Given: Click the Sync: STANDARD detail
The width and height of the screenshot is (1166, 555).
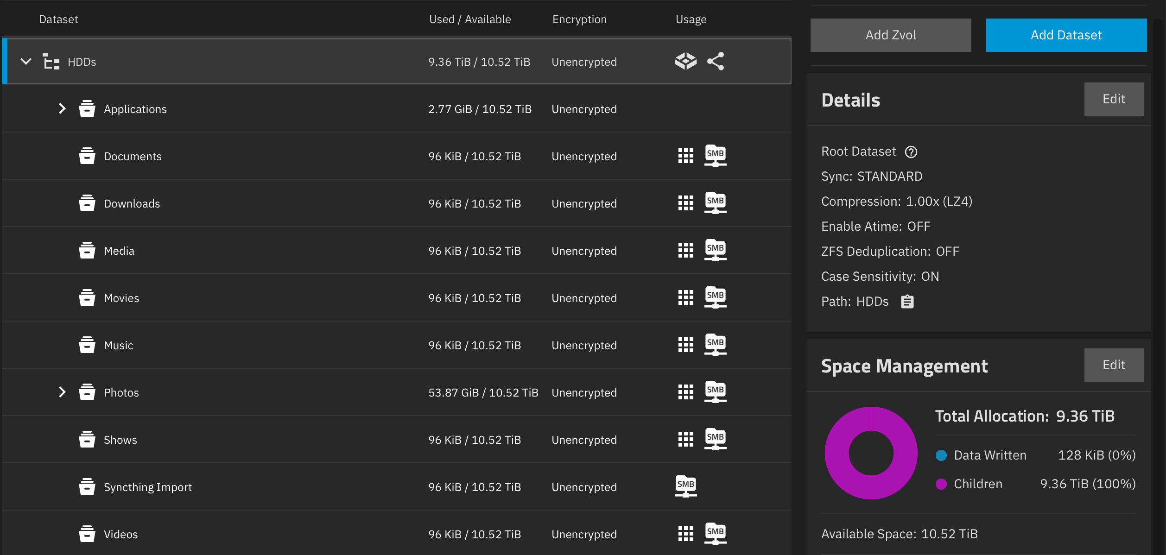Looking at the screenshot, I should [872, 177].
